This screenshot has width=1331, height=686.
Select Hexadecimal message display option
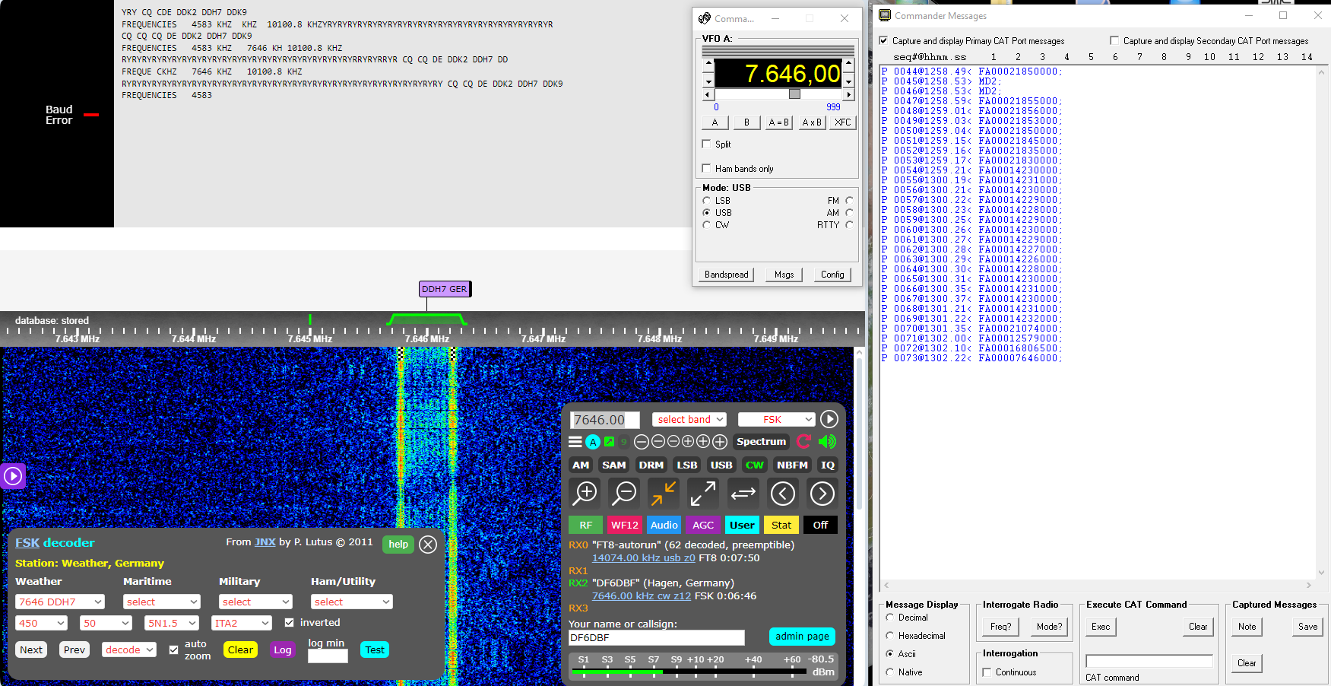click(889, 636)
